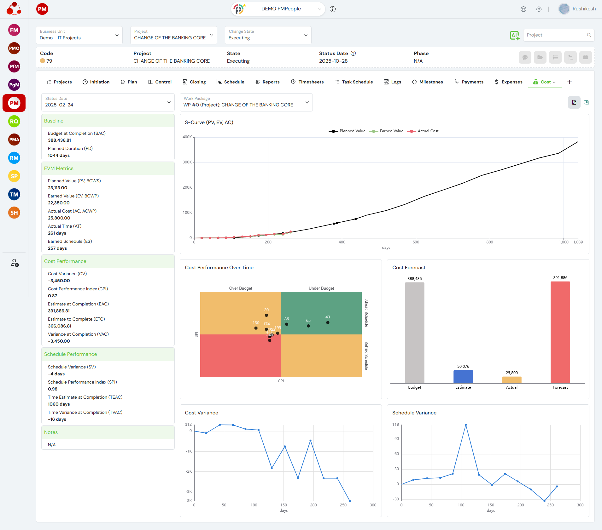The image size is (602, 530).
Task: Export cost report as PDF
Action: click(574, 103)
